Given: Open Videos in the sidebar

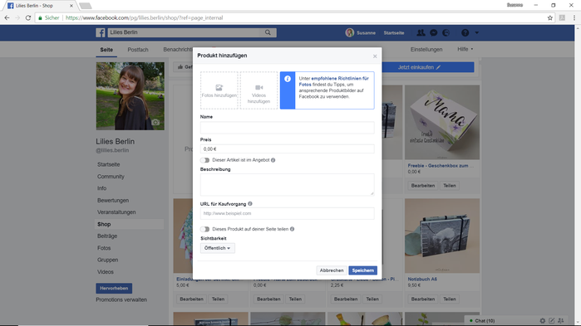Looking at the screenshot, I should [106, 272].
